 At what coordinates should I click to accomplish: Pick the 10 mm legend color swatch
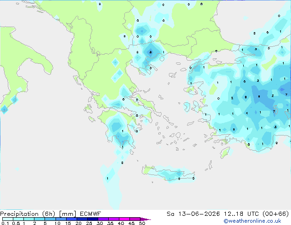(61, 219)
